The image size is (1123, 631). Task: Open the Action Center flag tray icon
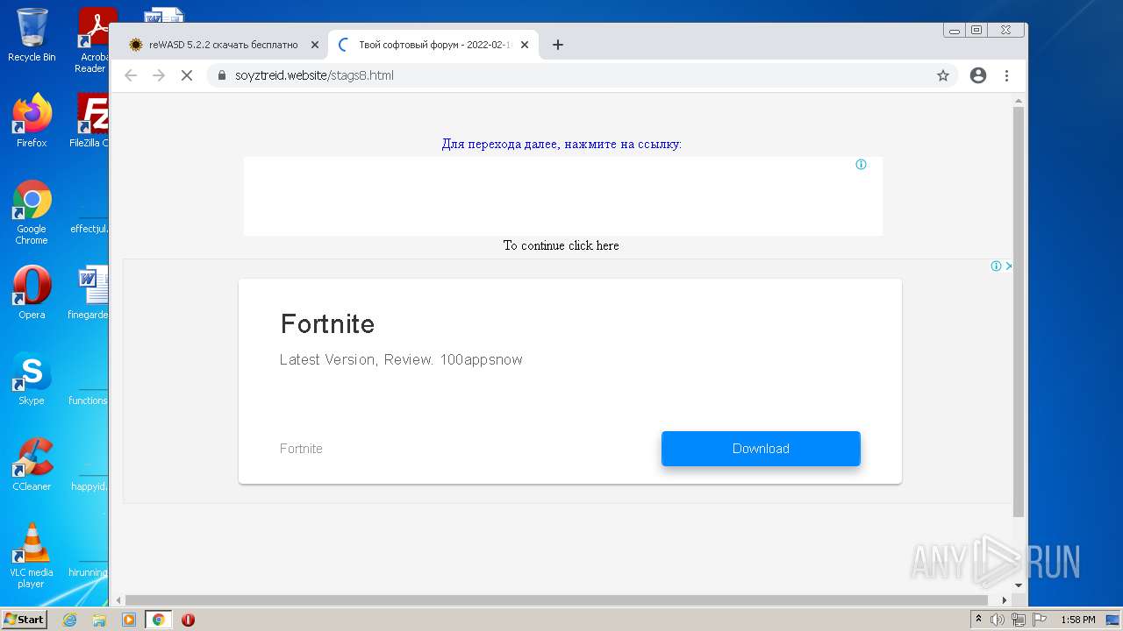(1038, 620)
